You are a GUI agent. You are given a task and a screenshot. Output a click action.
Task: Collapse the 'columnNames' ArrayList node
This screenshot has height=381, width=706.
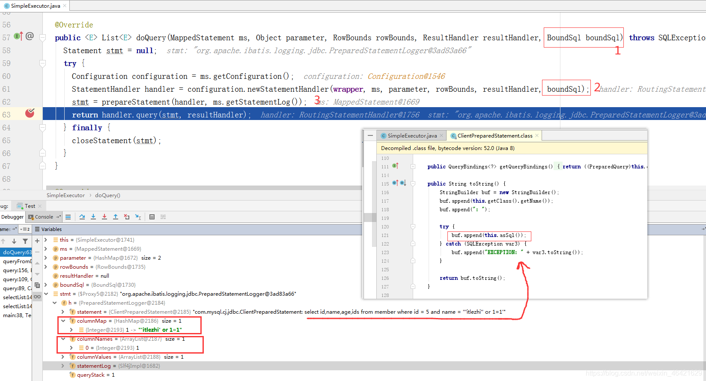(x=63, y=339)
